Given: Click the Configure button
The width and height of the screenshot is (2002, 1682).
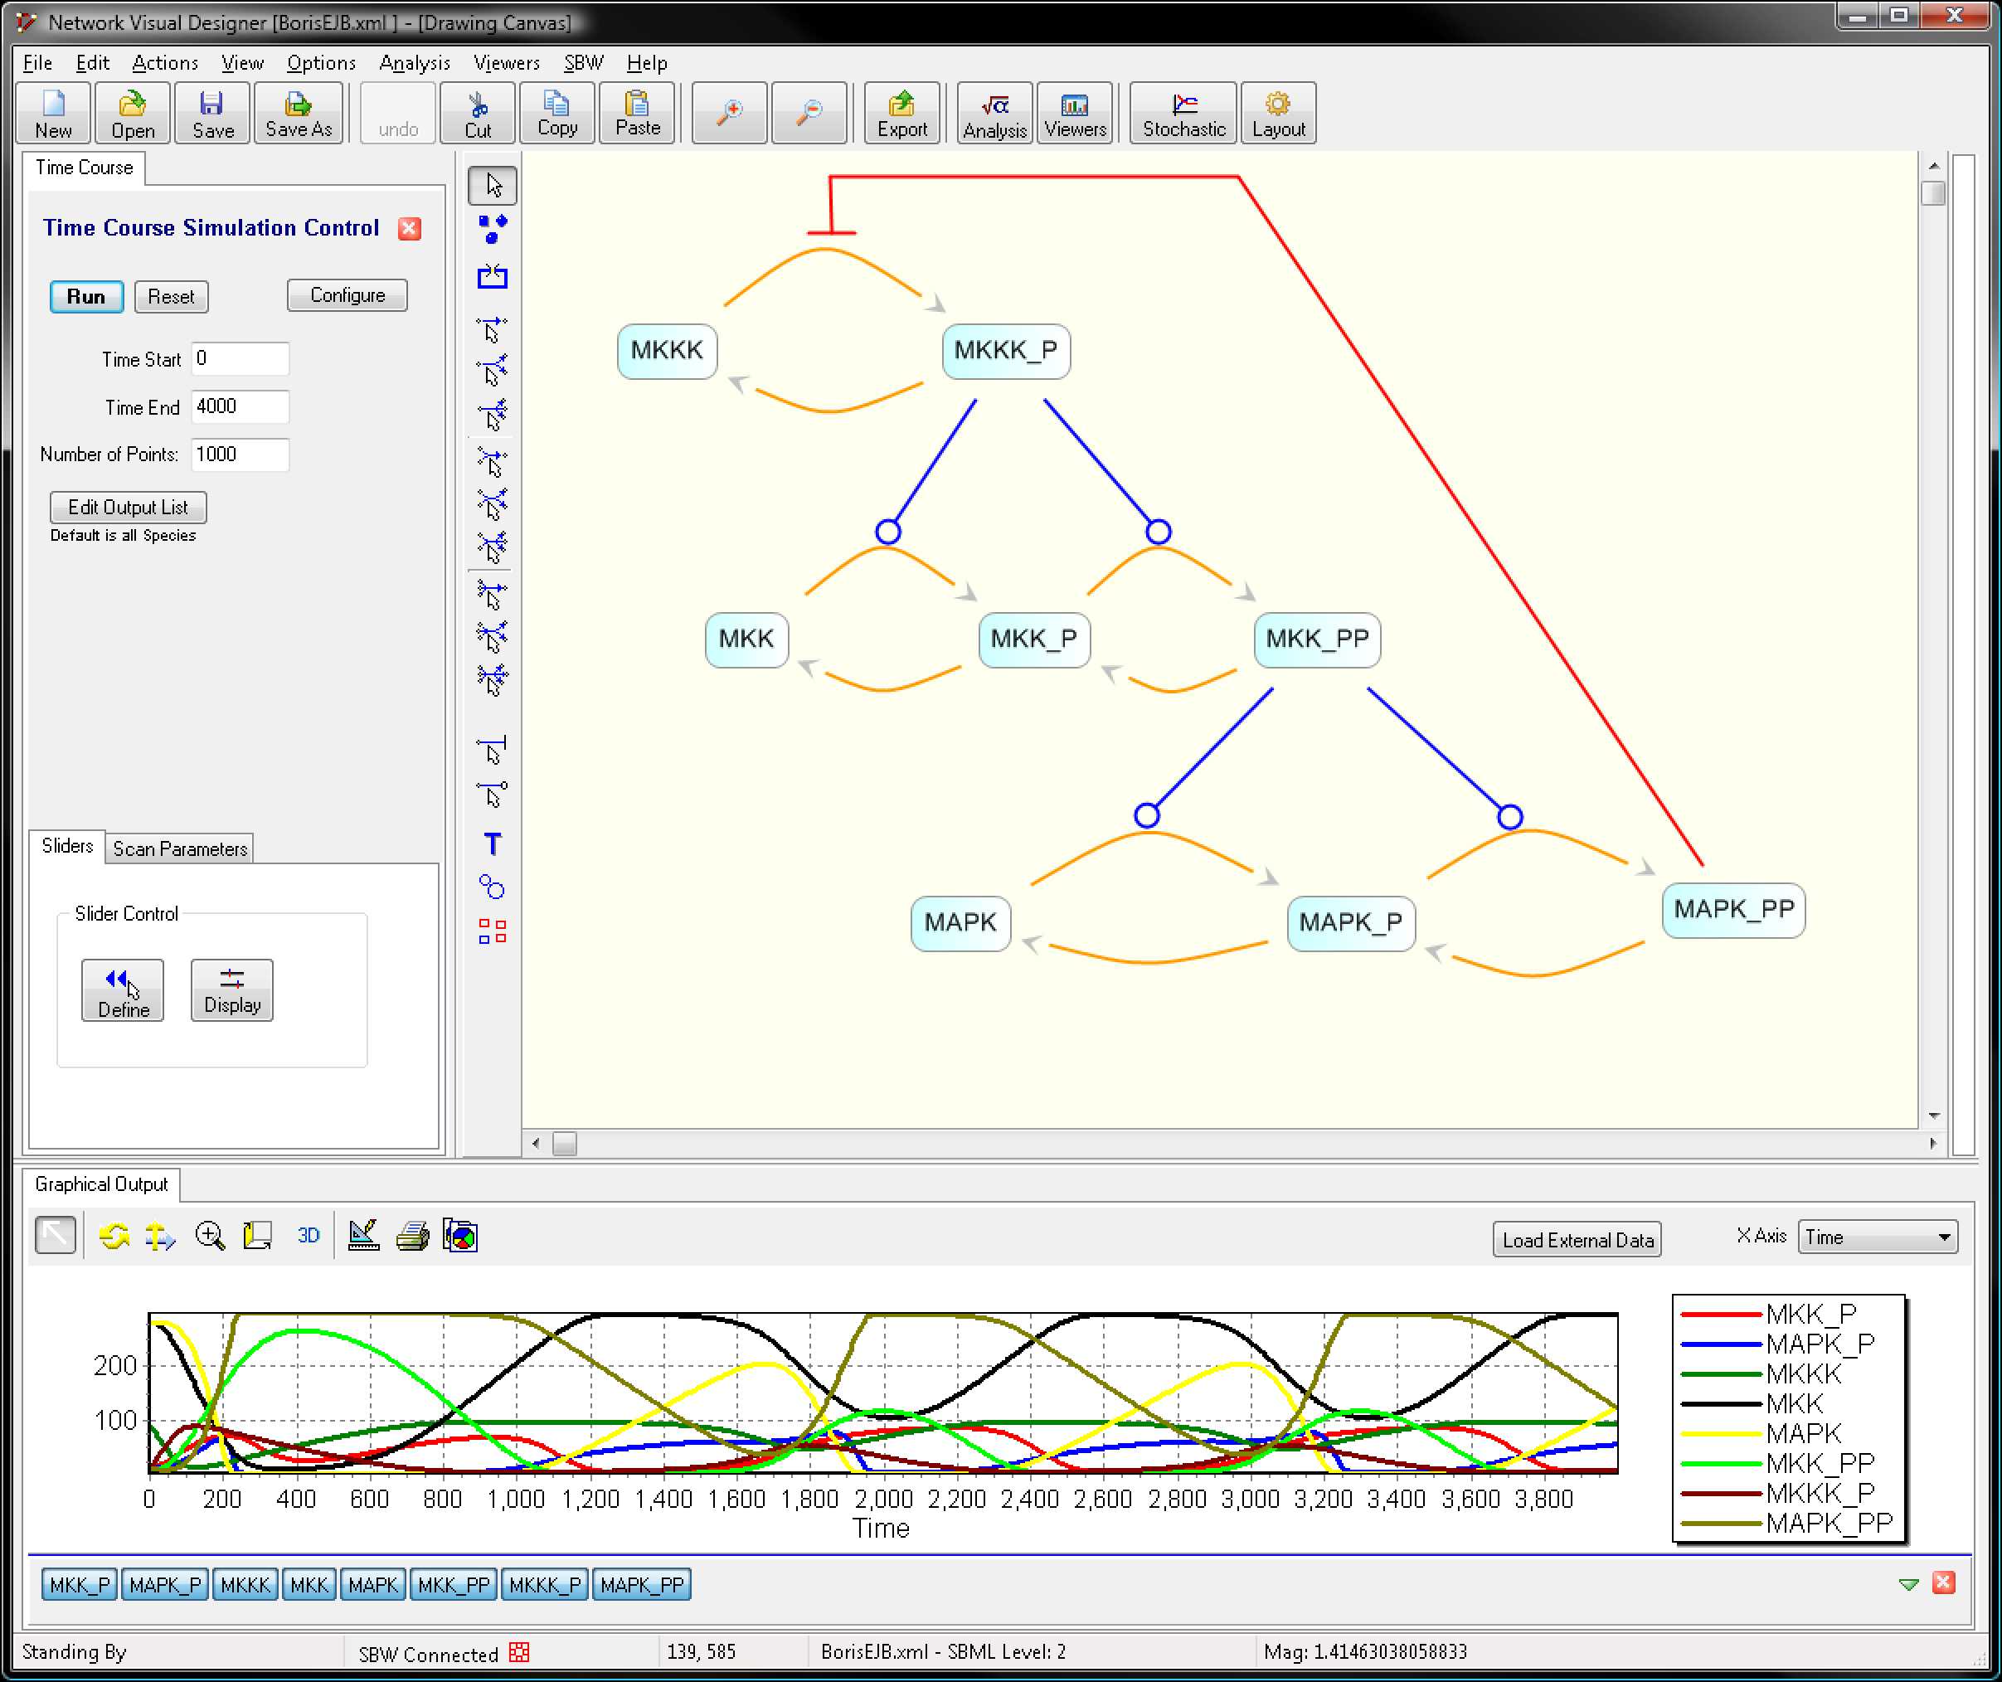Looking at the screenshot, I should pyautogui.click(x=345, y=294).
